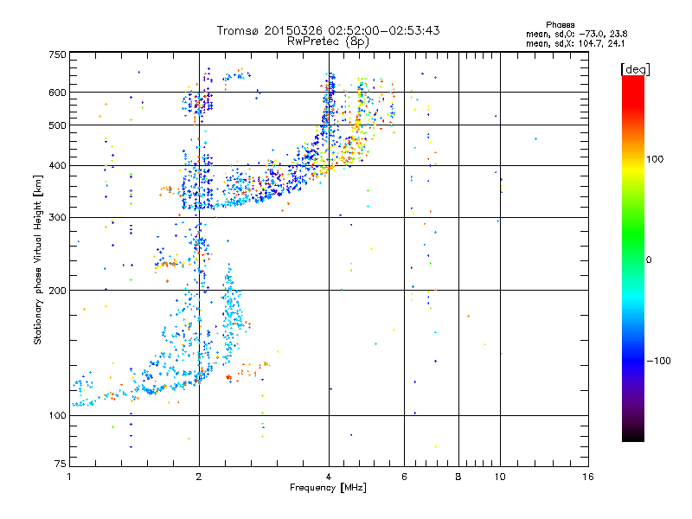
Task: Click the colorbar tick label -100
Action: click(660, 360)
